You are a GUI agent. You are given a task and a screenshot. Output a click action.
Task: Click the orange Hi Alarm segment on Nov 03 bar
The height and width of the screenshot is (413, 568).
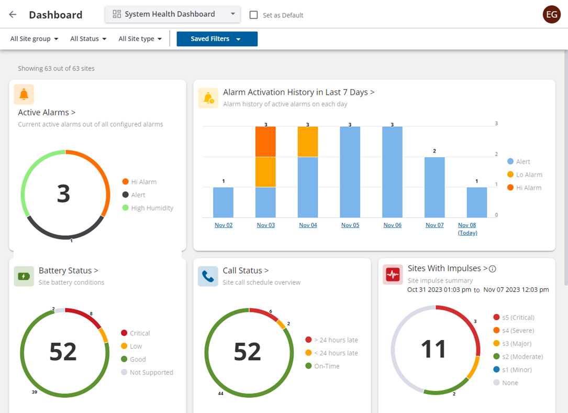[x=265, y=142]
